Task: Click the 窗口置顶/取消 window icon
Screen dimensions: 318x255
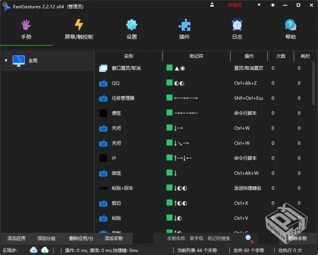Action: click(103, 68)
